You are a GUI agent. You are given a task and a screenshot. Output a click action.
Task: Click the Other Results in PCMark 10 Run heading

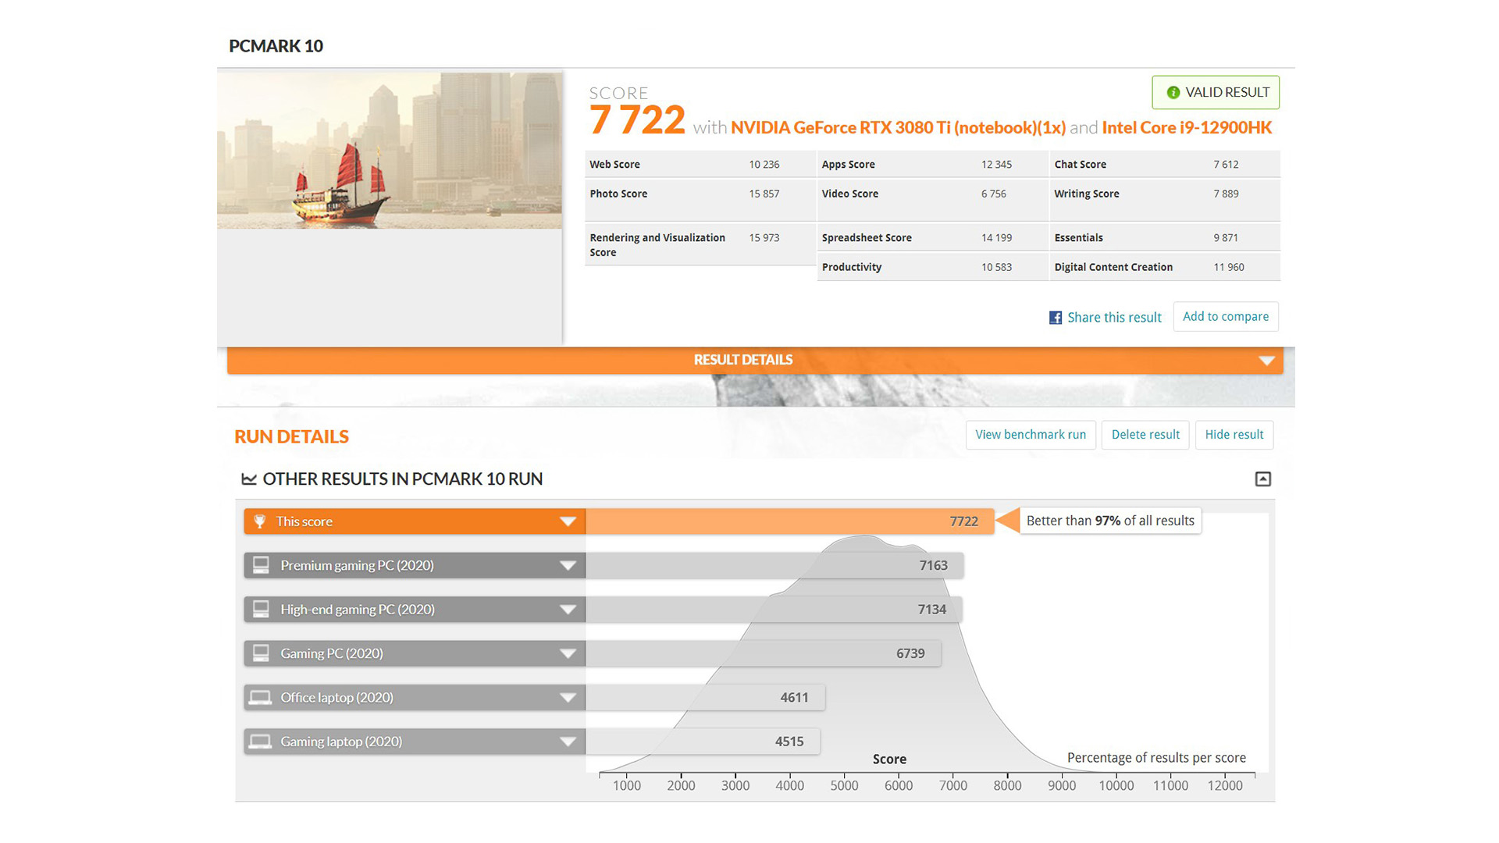point(402,479)
